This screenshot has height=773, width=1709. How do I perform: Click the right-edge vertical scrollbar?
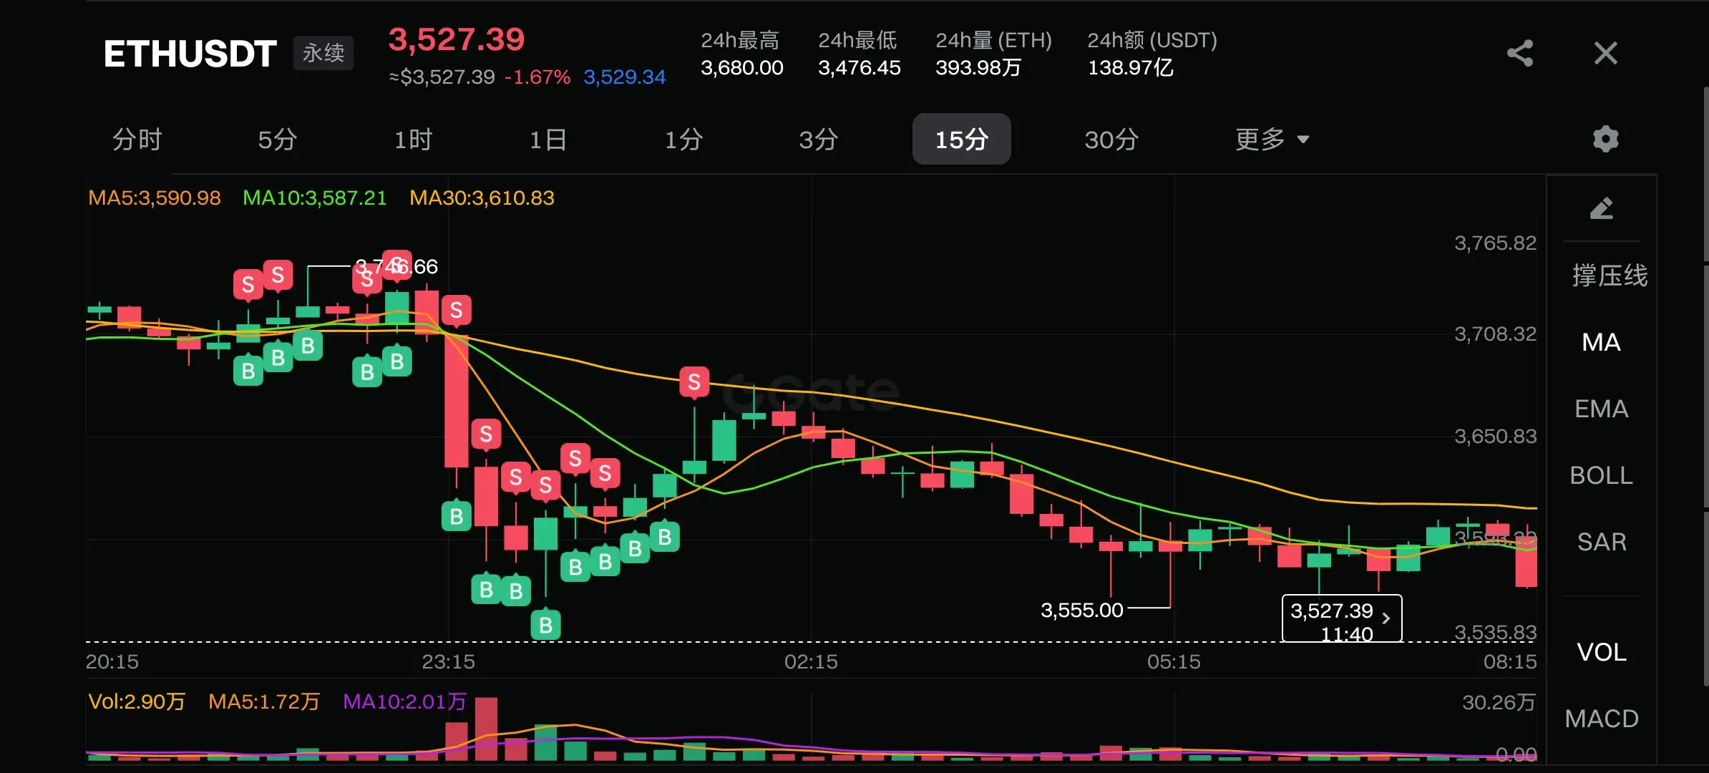coord(1705,386)
